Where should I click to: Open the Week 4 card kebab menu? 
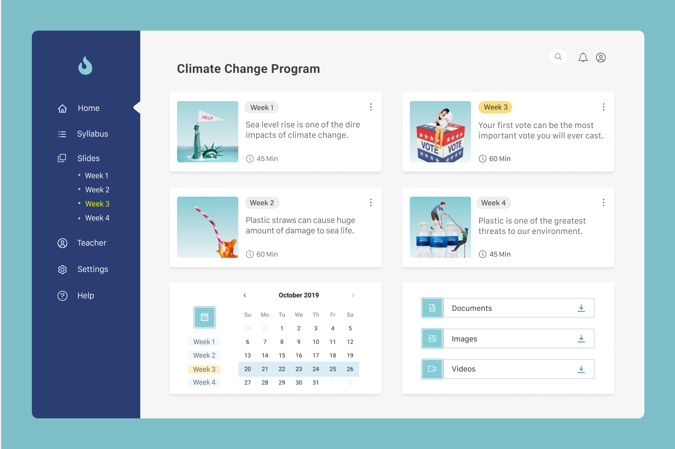tap(604, 202)
